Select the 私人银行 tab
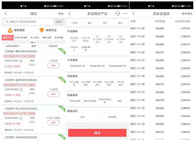This screenshot has height=143, width=195. [x=35, y=38]
